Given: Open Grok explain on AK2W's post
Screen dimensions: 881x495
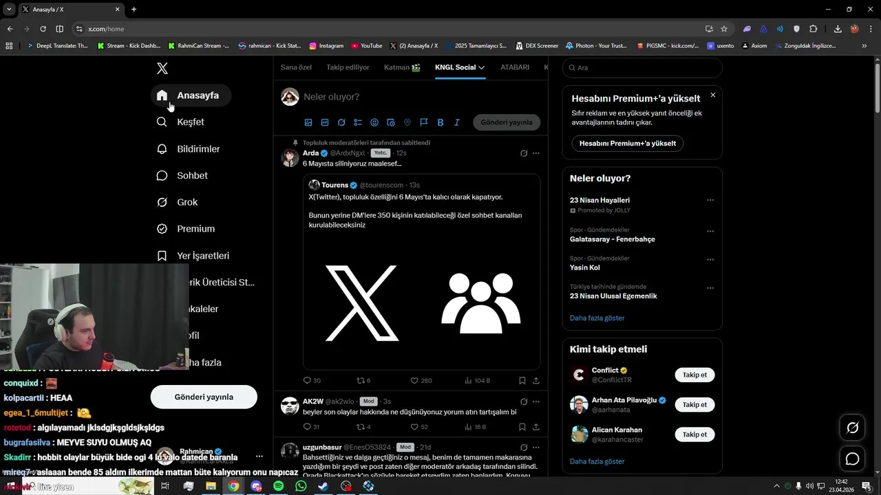Looking at the screenshot, I should click(524, 401).
